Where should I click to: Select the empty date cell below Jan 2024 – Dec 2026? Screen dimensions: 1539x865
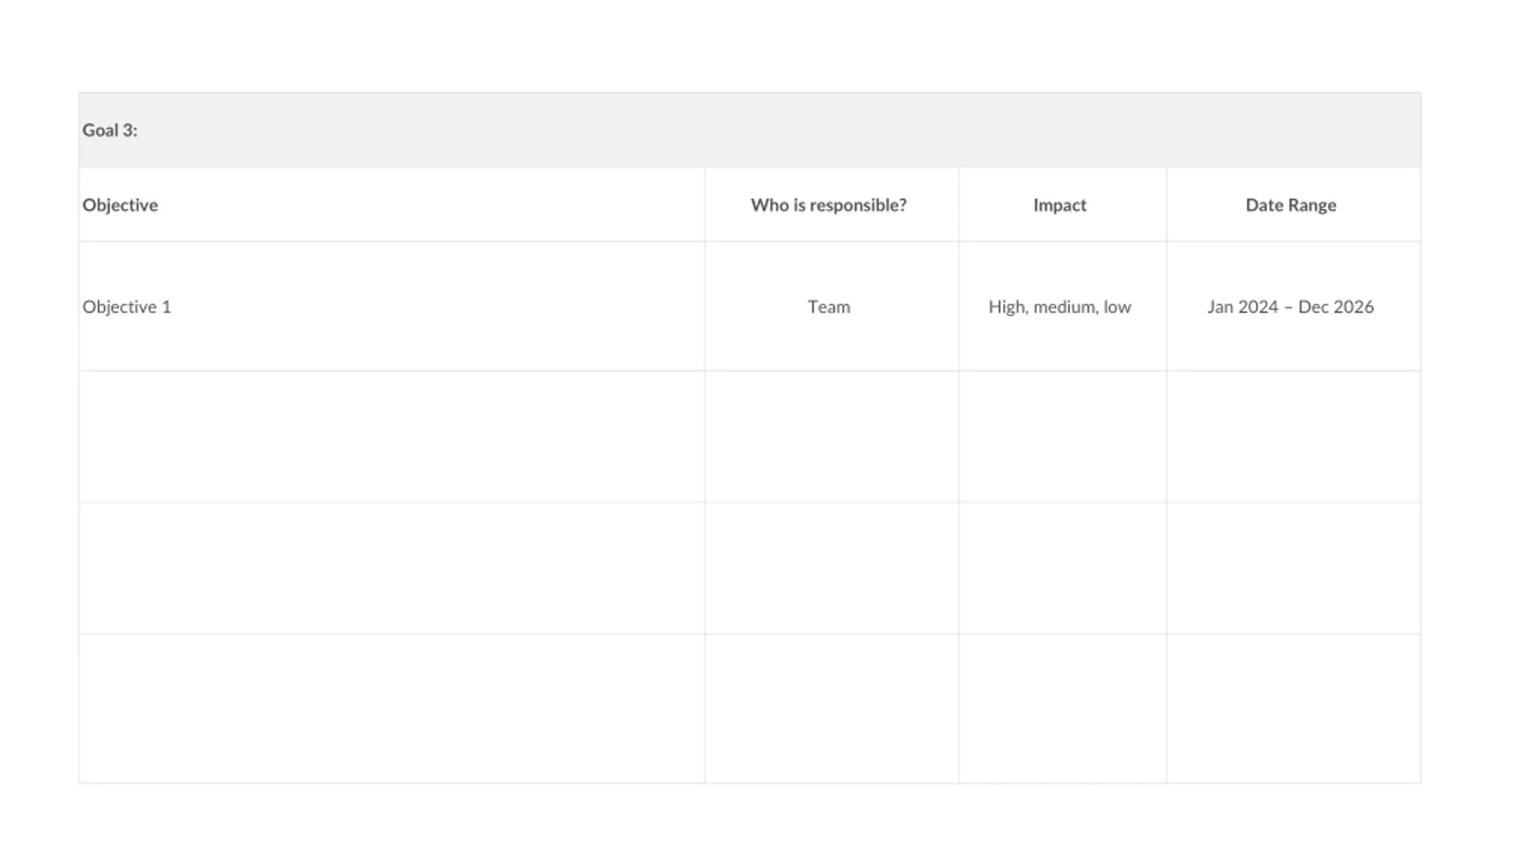(1294, 436)
